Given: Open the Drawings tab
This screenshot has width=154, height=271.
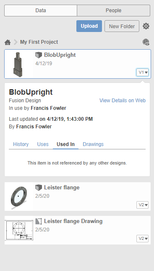Looking at the screenshot, I should click(x=93, y=144).
